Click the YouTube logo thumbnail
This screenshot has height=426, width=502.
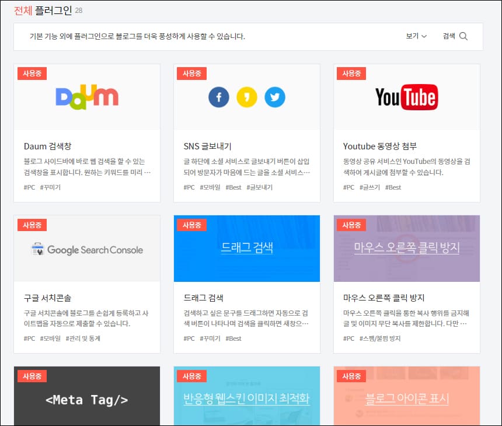coord(407,97)
